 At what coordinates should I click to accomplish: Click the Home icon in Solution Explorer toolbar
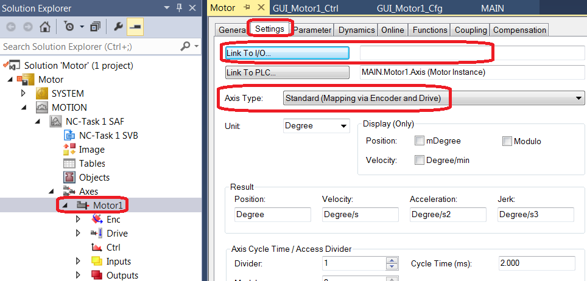click(x=45, y=27)
